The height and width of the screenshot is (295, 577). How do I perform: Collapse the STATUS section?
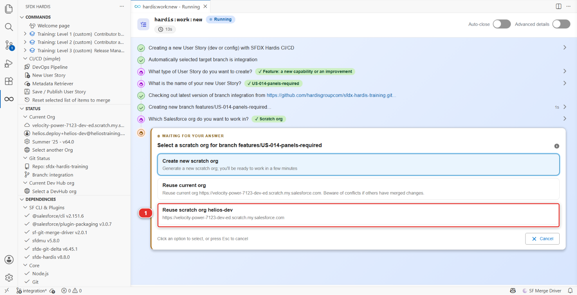pos(22,108)
